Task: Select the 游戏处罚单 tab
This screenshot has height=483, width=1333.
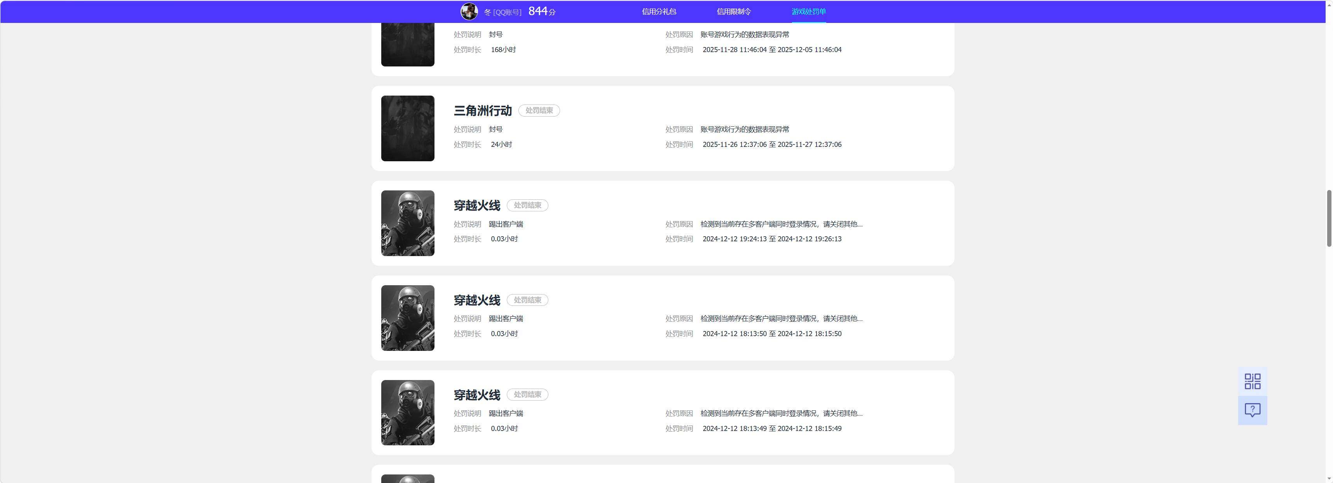Action: (x=809, y=11)
